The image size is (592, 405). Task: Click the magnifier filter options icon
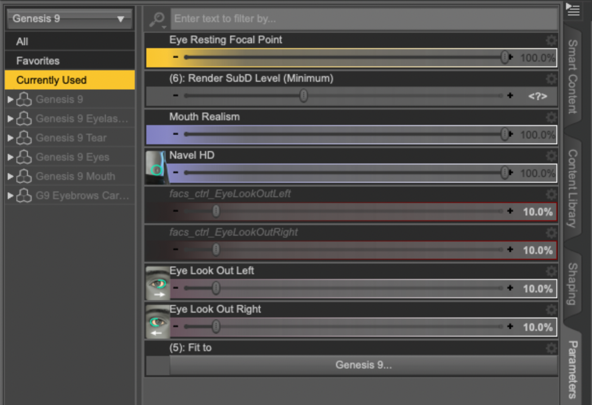pyautogui.click(x=157, y=19)
